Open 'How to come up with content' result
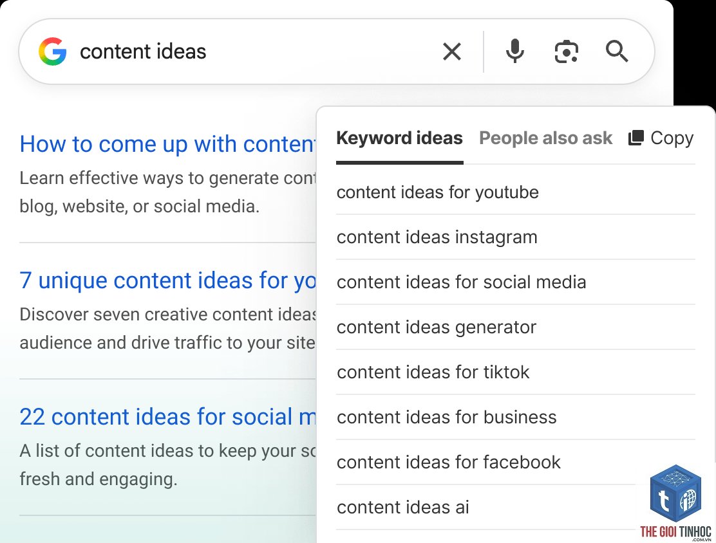Viewport: 716px width, 543px height. [x=167, y=144]
